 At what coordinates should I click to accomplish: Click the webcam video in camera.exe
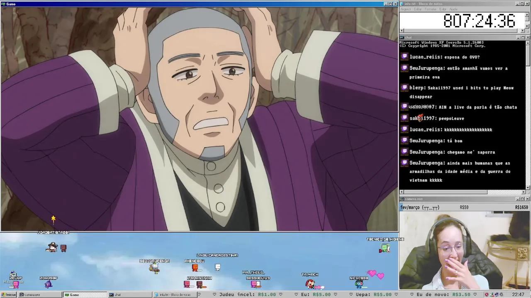click(464, 250)
